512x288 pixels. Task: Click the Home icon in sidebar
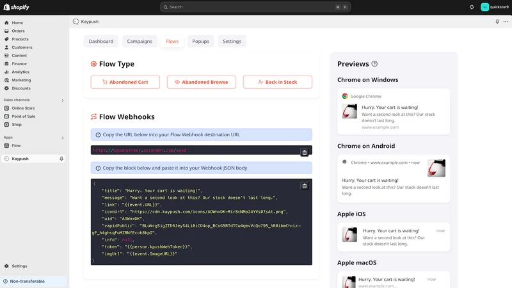coord(6,23)
